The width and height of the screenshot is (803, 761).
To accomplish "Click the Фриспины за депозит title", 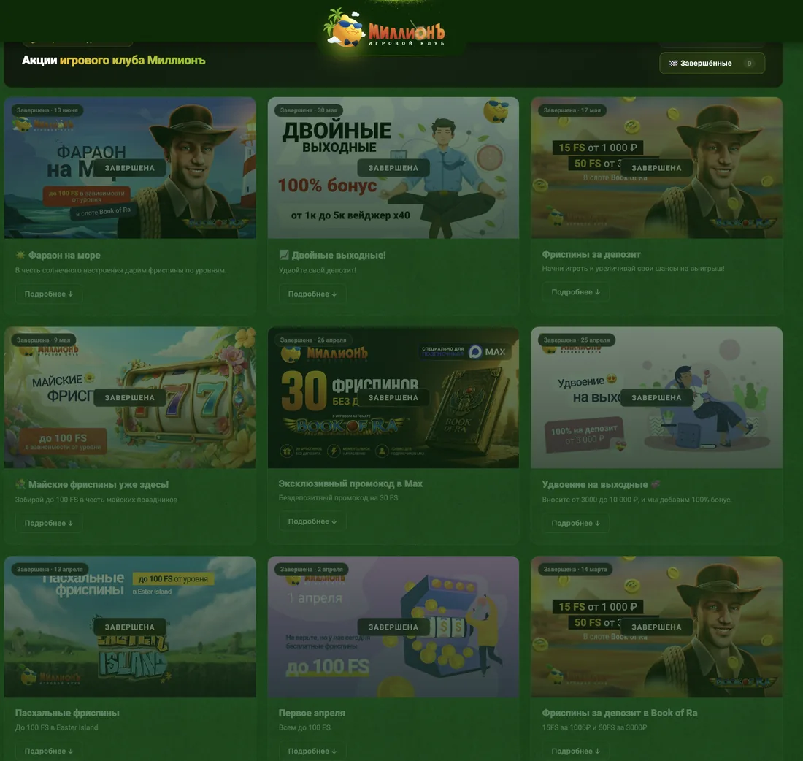I will click(591, 254).
